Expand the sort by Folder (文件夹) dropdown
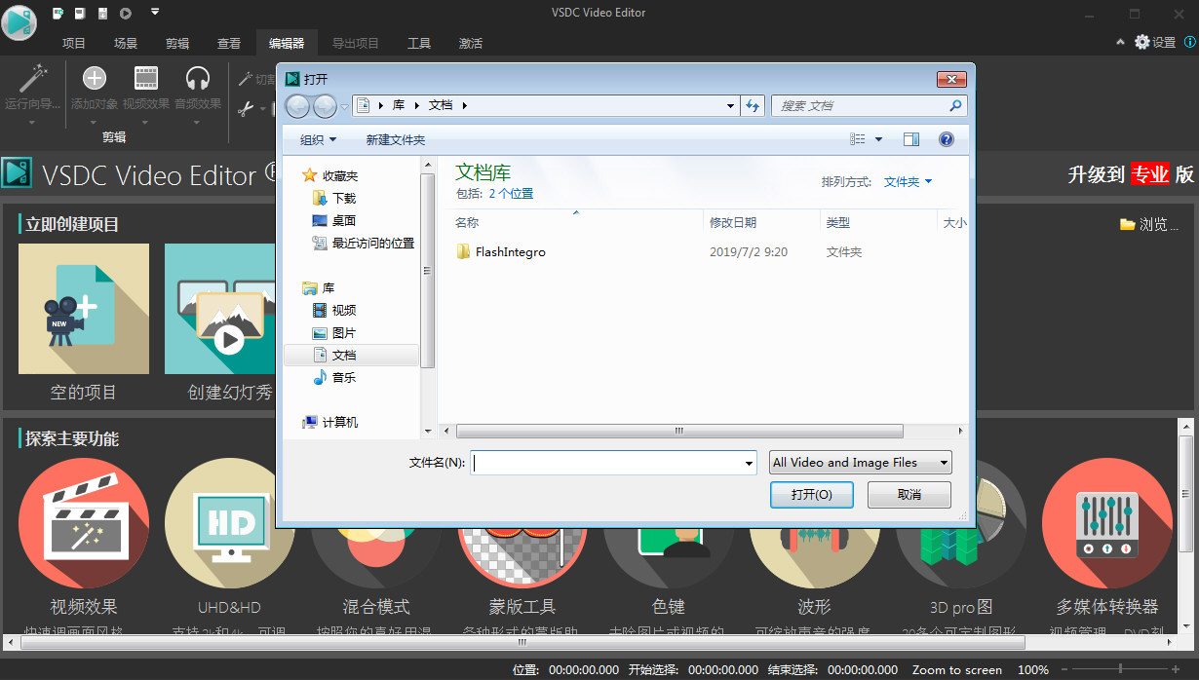 tap(908, 182)
